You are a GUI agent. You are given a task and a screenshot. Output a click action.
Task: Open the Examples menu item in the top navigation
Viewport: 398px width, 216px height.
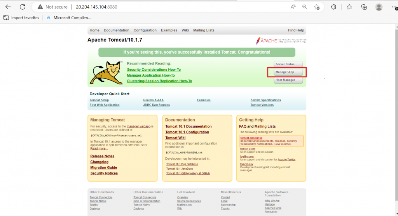tap(169, 30)
